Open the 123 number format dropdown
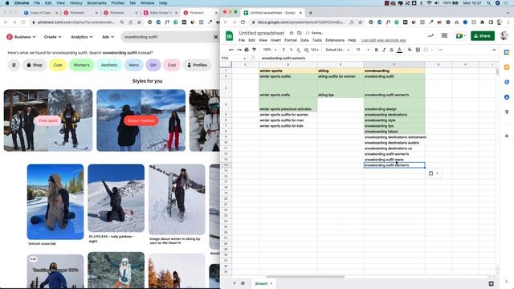 [x=315, y=50]
